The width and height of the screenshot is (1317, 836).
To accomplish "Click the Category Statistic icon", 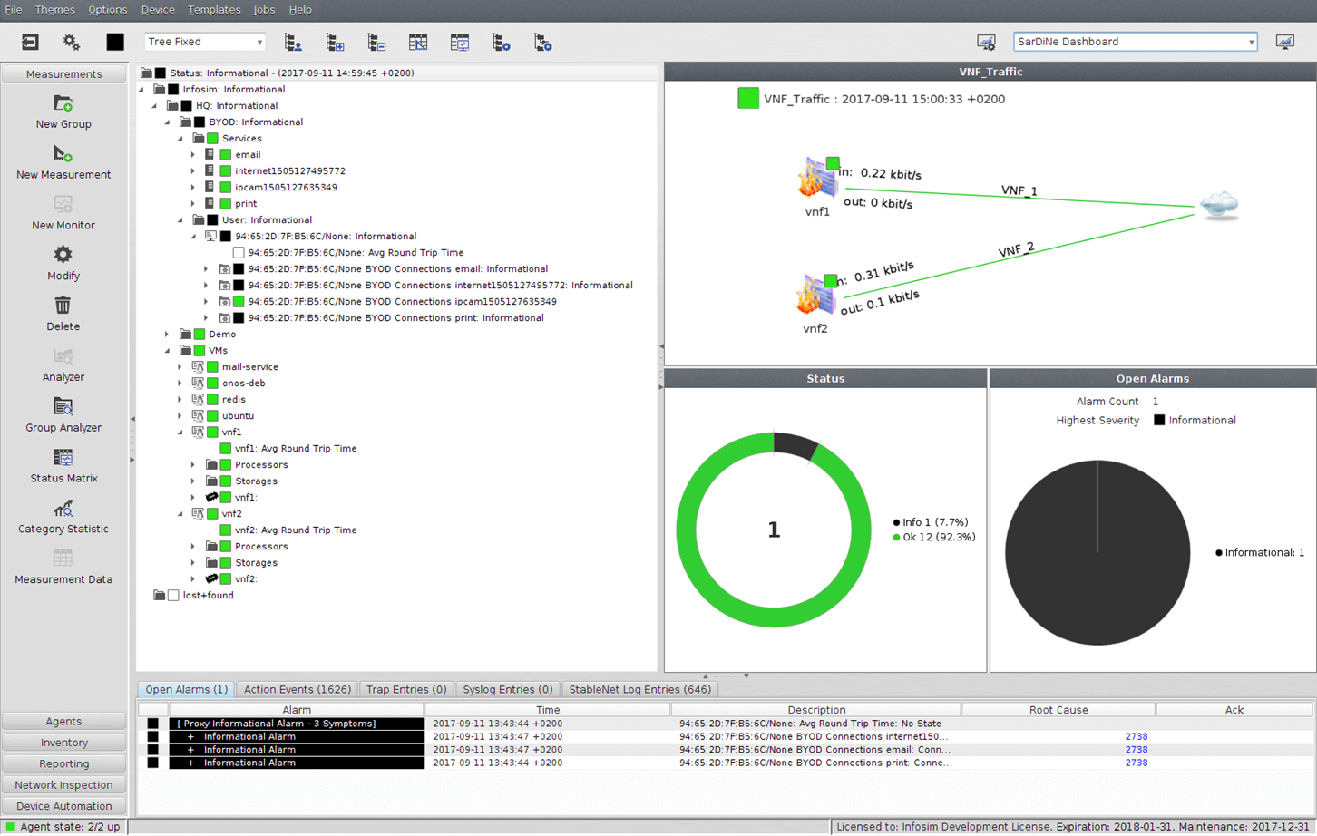I will 63,510.
